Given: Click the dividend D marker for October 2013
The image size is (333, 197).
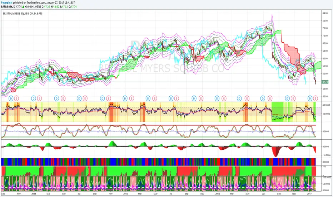Looking at the screenshot, I should tap(11, 98).
